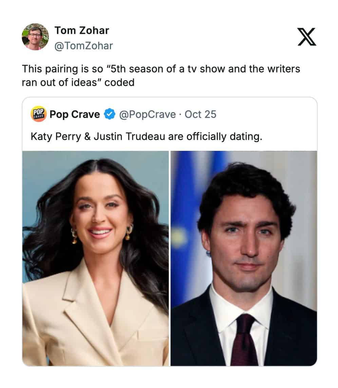338x388 pixels.
Task: Click the Pop Crave logo avatar
Action: (38, 114)
